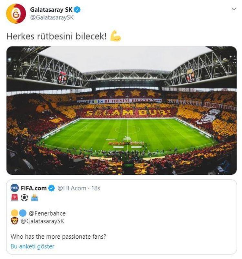Click the lion face emoji

[15, 221]
